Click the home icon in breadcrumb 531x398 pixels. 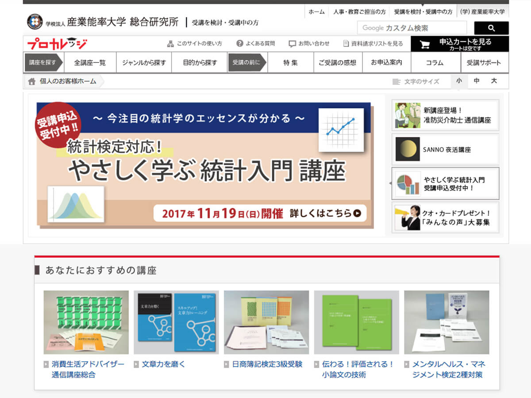[x=32, y=81]
